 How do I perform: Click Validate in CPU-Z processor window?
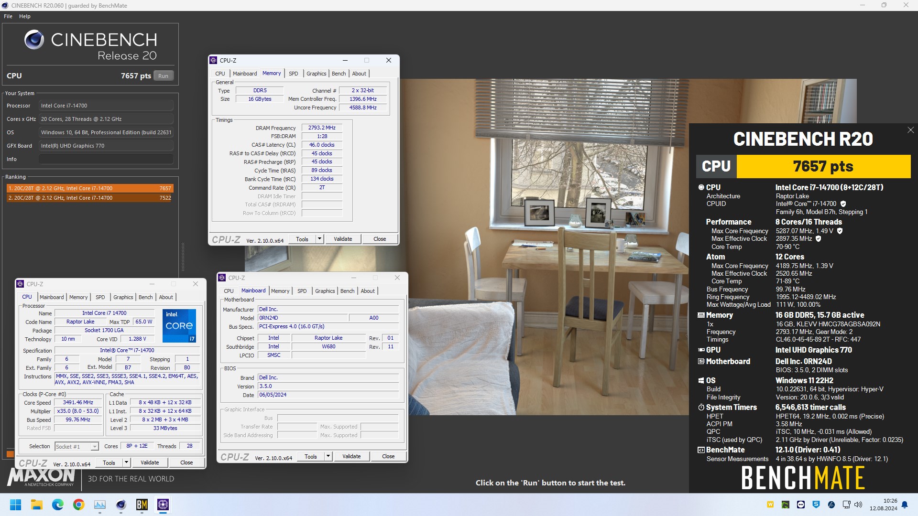click(x=150, y=462)
